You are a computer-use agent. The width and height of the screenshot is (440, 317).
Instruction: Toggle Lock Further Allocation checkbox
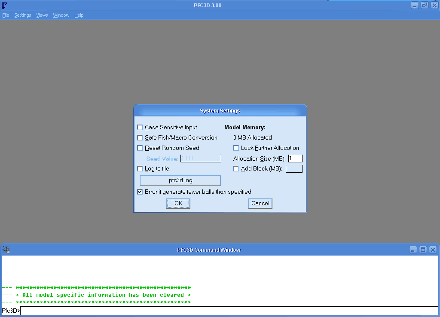click(x=236, y=148)
